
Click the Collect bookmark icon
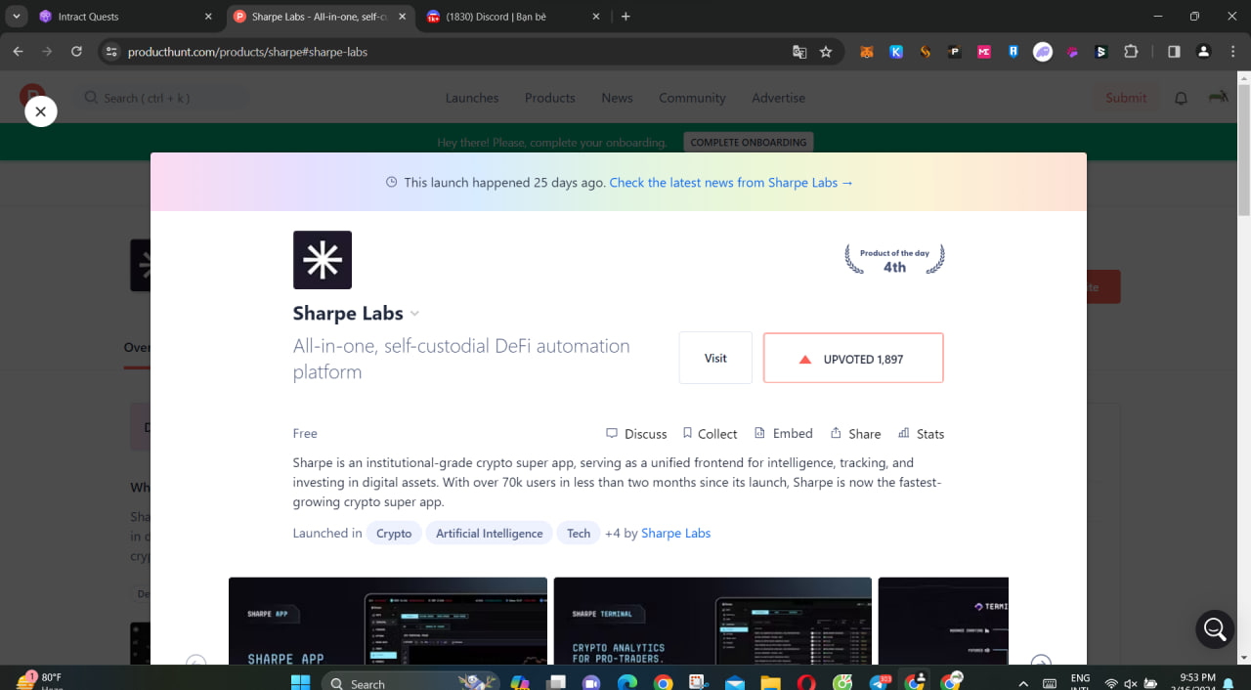687,433
